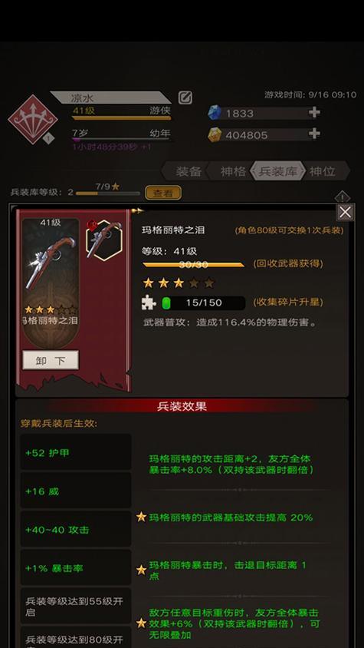Select the hexagon pistol weapon slot

click(104, 240)
